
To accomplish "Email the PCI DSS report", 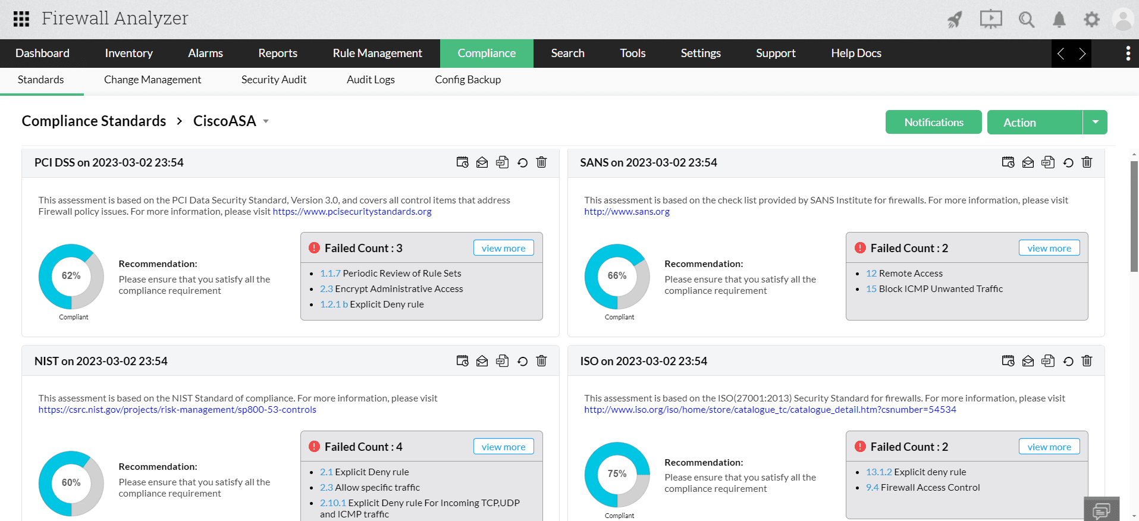I will click(x=482, y=162).
